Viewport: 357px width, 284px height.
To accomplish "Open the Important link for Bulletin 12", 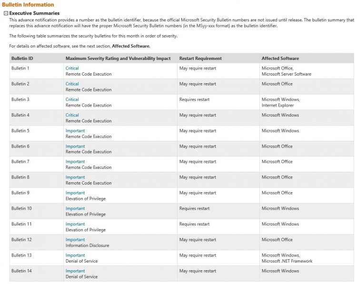I will (x=75, y=240).
